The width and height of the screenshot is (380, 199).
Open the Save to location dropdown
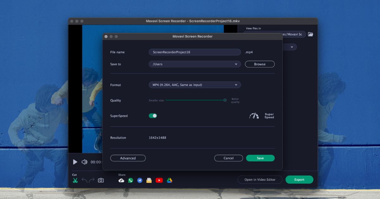click(194, 64)
